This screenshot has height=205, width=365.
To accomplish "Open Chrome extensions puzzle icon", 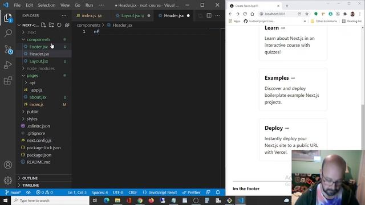I will tap(345, 14).
